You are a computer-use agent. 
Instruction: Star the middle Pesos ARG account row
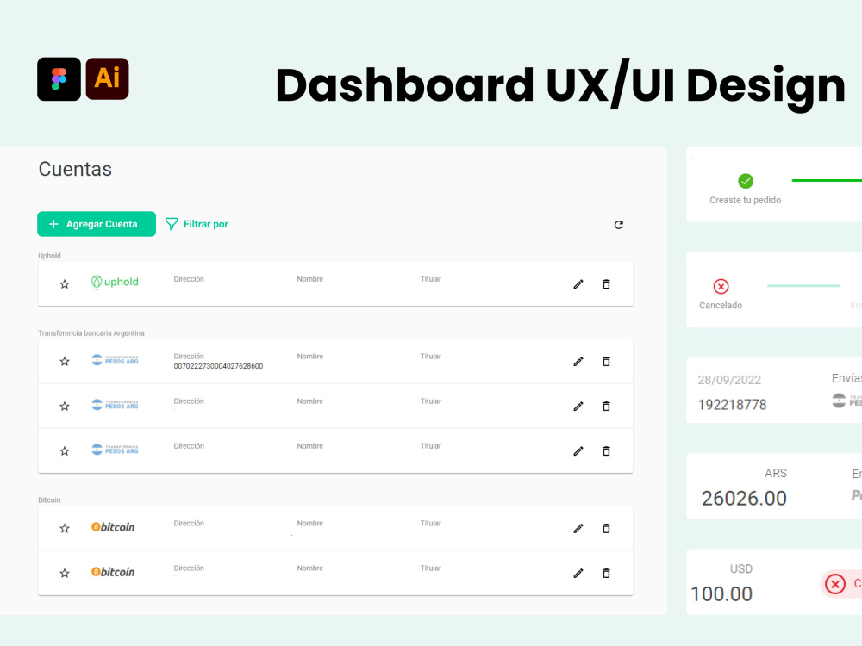[x=65, y=407]
